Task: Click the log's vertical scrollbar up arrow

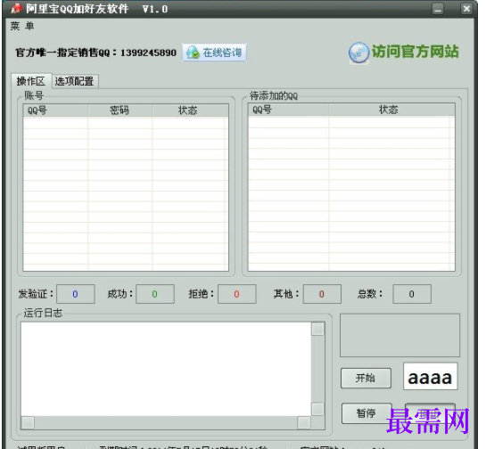Action: 317,329
